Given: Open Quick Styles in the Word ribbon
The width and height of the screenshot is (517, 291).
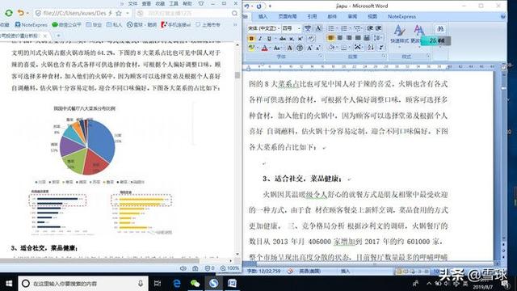Looking at the screenshot, I should tap(399, 34).
